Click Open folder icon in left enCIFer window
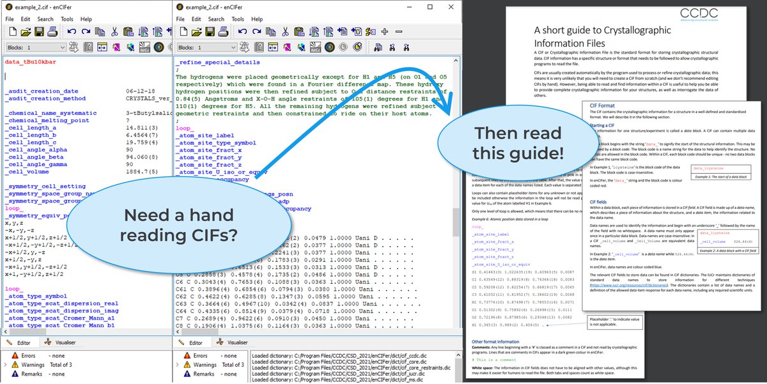This screenshot has width=767, height=384. click(x=26, y=31)
